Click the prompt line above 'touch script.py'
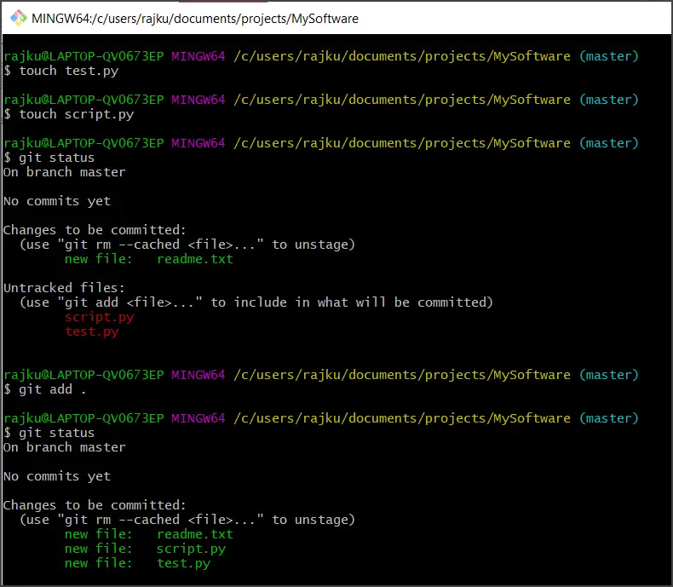 point(321,100)
